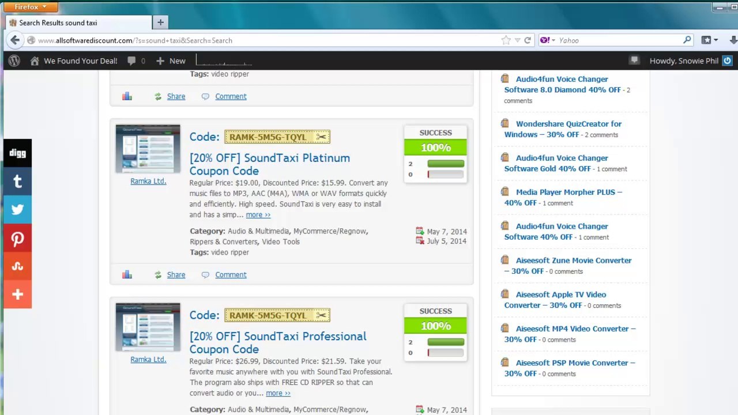Share page on Digg
Screen dimensions: 738x415
17,153
